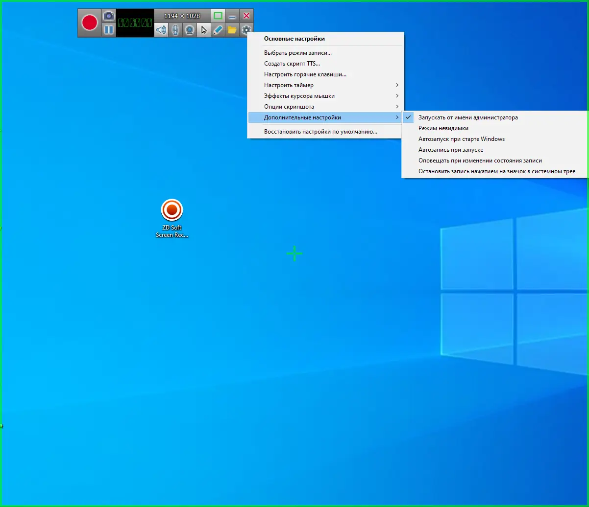Close the recorder toolbar with red X
Image resolution: width=589 pixels, height=507 pixels.
pyautogui.click(x=246, y=16)
